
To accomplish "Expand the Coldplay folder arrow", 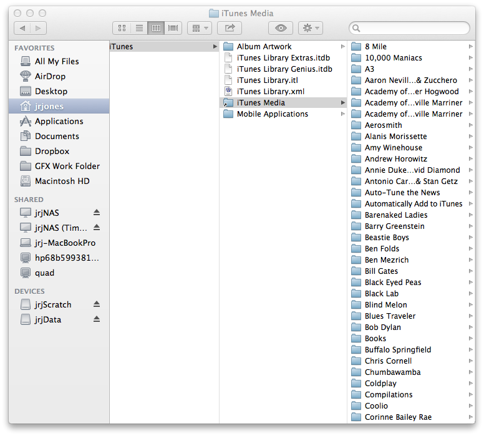I will [x=470, y=383].
